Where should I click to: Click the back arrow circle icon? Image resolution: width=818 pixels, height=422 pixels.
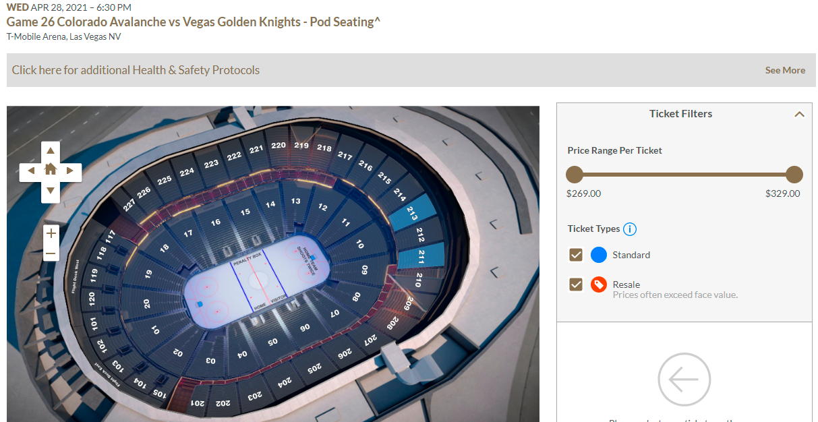pos(684,380)
